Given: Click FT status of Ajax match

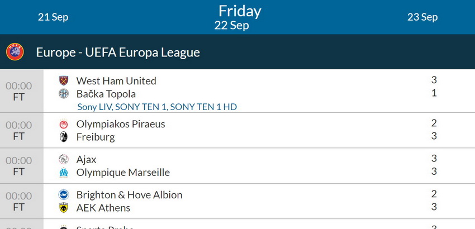Looking at the screenshot, I should tap(19, 171).
